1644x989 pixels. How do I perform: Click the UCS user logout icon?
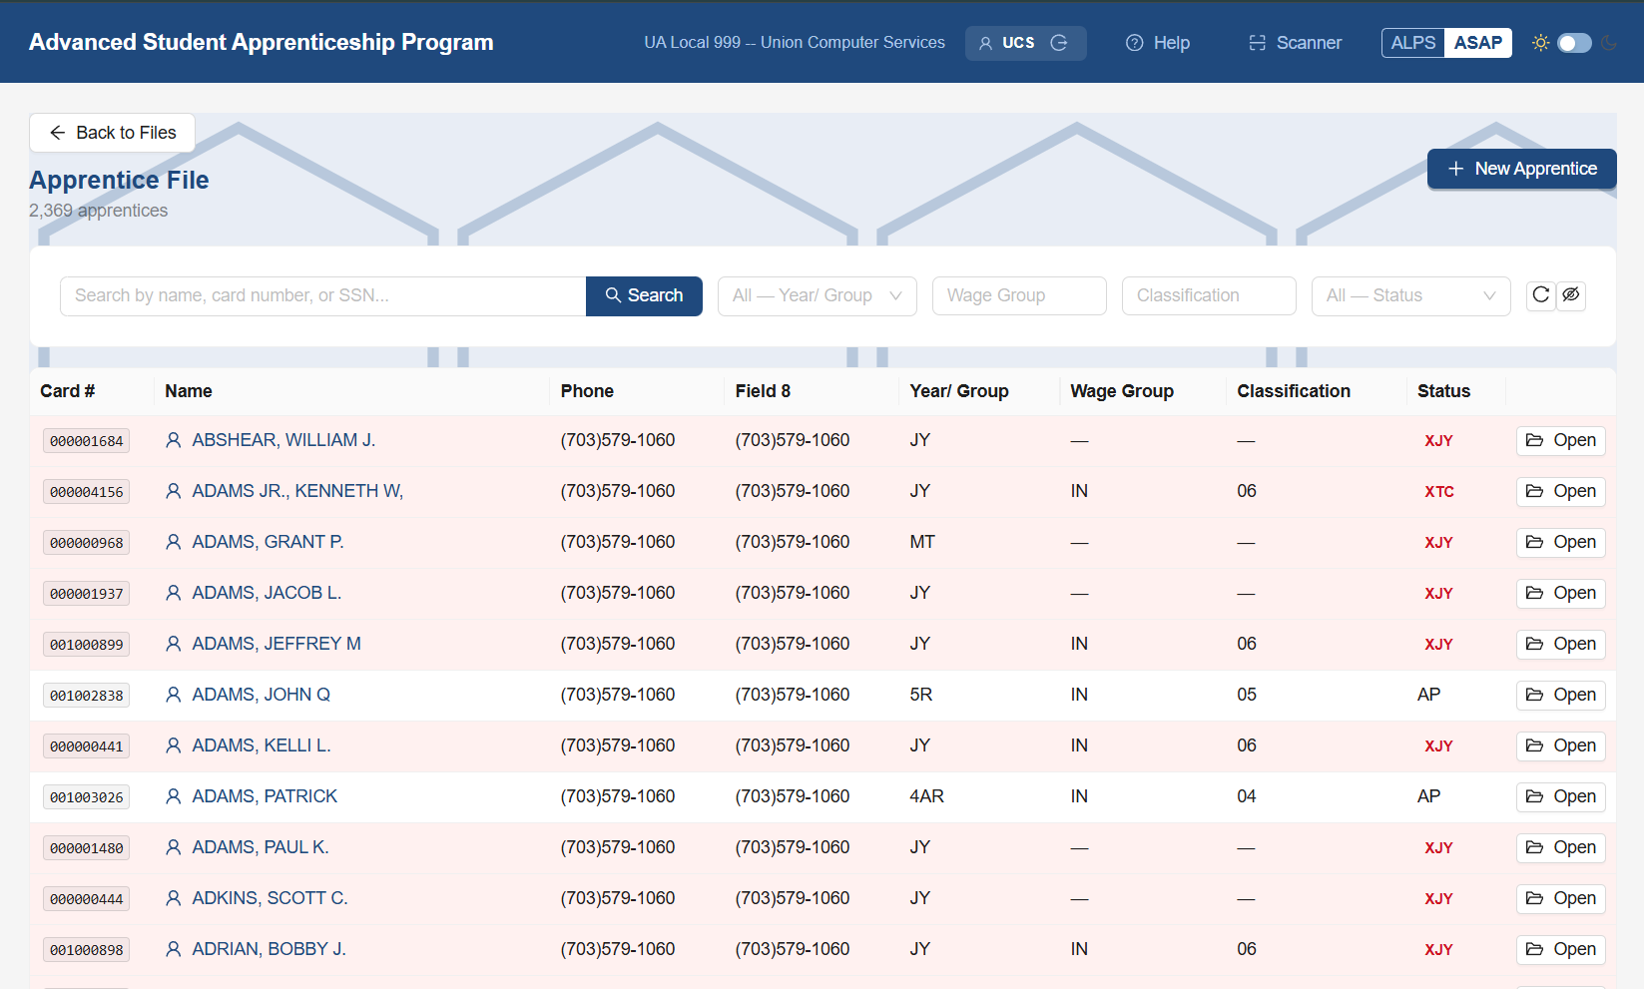[1059, 43]
